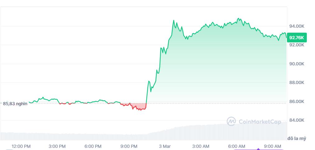Select the 3:00 PM time axis label
Image resolution: width=315 pixels, height=150 pixels.
click(57, 146)
